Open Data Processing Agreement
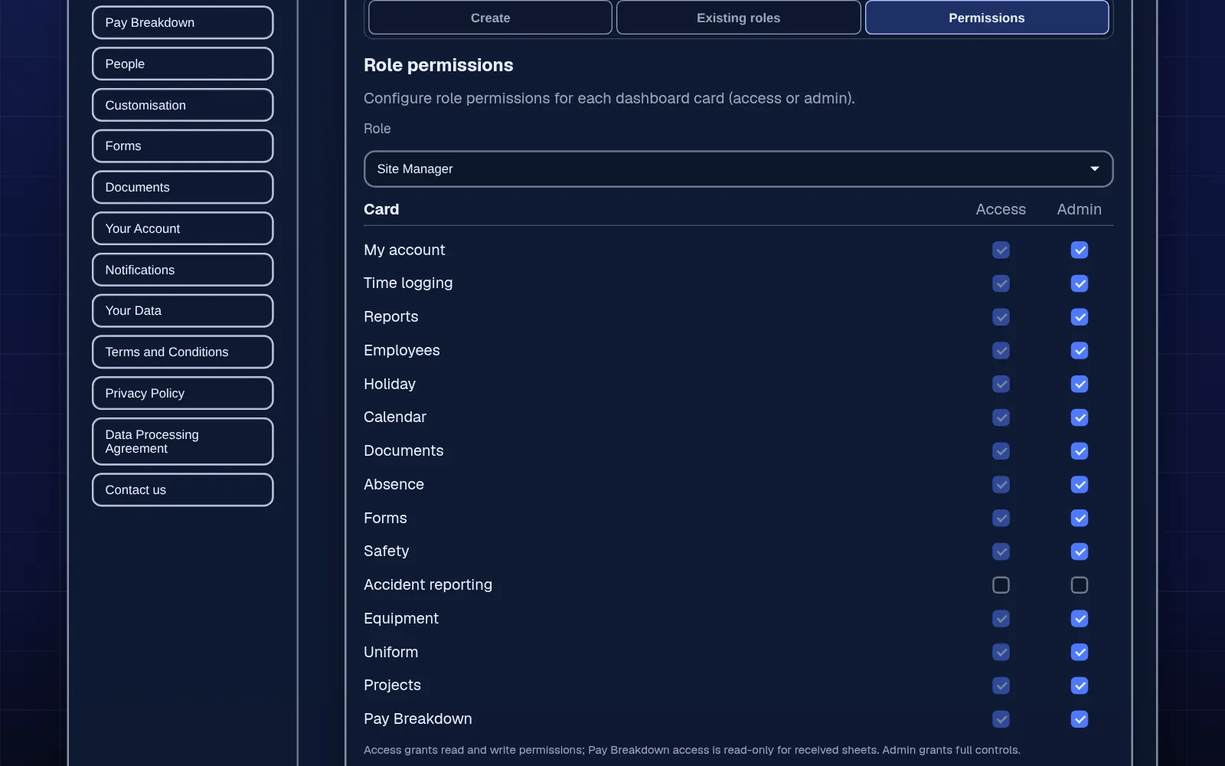This screenshot has height=766, width=1225. (182, 441)
